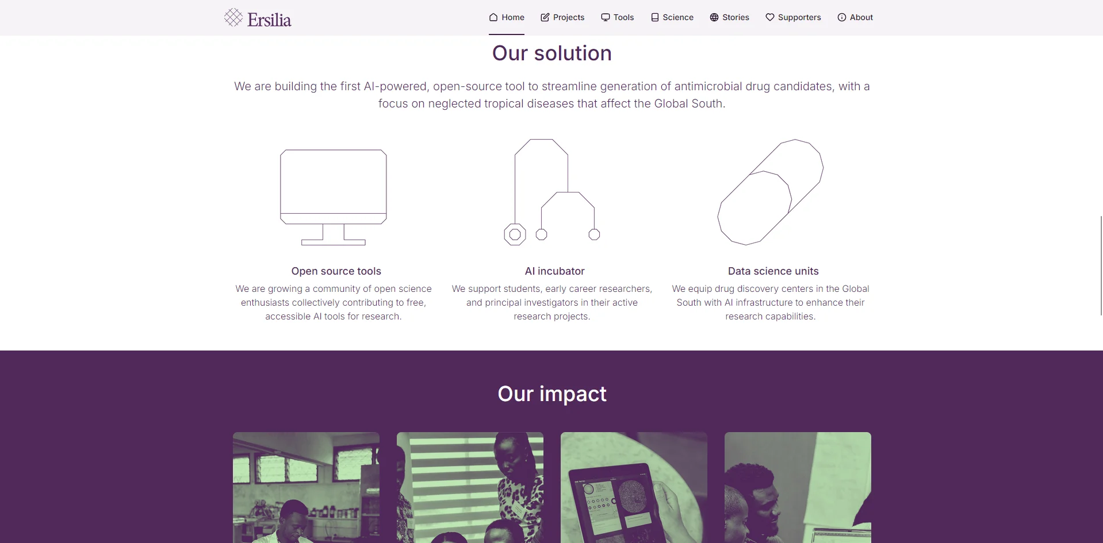
Task: Open the tablet photo thumbnail
Action: pos(634,487)
